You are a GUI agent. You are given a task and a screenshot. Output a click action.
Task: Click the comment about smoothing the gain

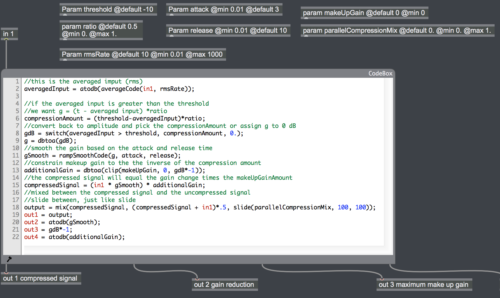(x=118, y=148)
